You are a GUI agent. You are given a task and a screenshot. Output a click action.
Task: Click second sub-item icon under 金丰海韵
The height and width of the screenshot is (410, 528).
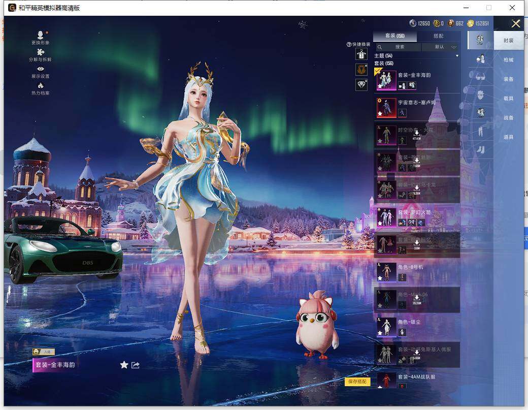point(412,86)
